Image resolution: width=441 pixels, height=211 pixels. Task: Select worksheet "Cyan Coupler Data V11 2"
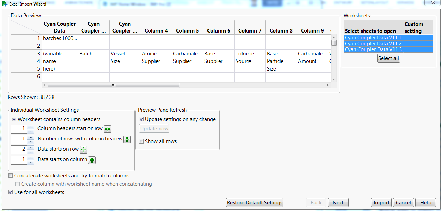coord(373,43)
